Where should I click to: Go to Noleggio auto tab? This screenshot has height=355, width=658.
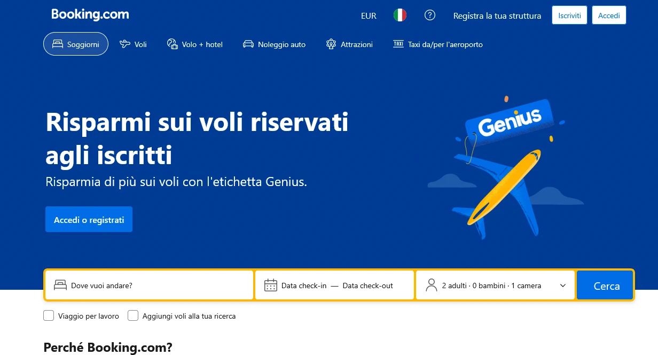pyautogui.click(x=275, y=44)
